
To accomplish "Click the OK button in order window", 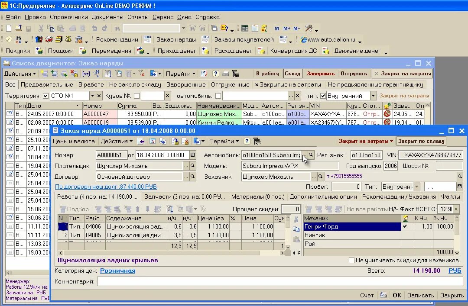I will click(x=396, y=295).
